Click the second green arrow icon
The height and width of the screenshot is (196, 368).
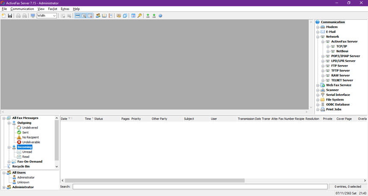[x=154, y=16]
